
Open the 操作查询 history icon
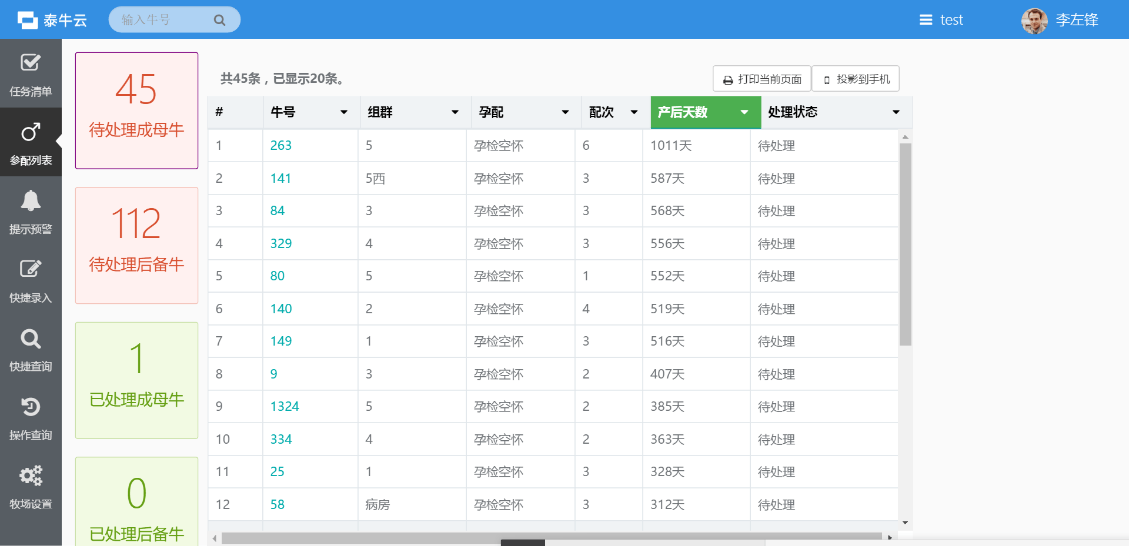(x=31, y=407)
